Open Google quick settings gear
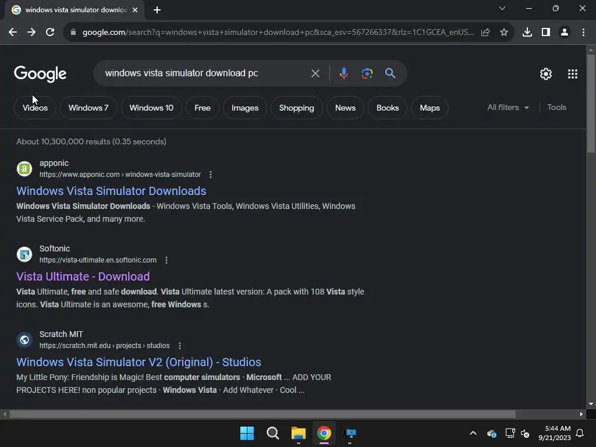This screenshot has width=596, height=447. click(546, 74)
